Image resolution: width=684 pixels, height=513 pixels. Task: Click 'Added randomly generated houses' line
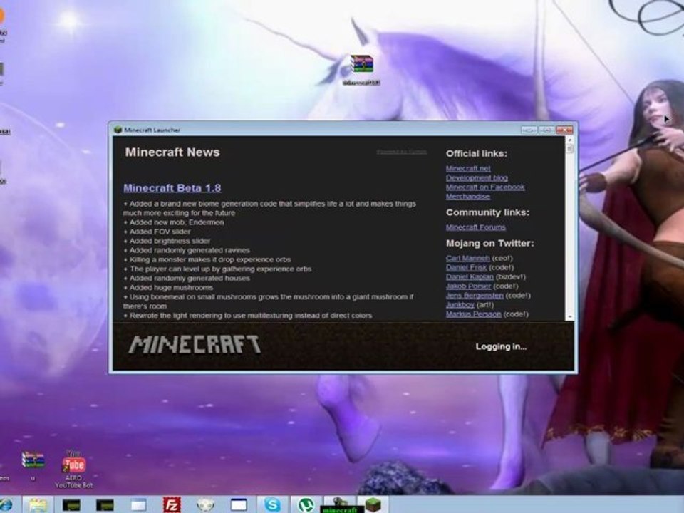(187, 279)
